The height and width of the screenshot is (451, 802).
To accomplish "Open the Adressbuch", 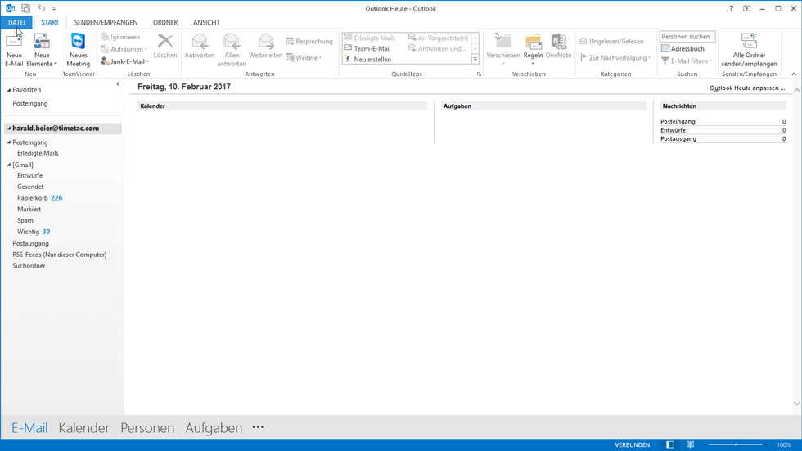I will tap(683, 48).
